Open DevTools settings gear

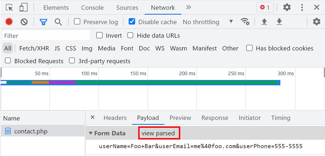coord(287,7)
